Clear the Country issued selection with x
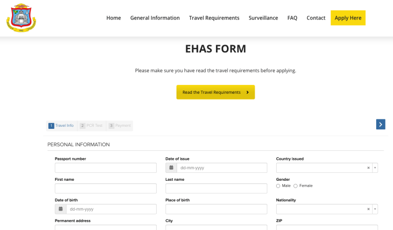This screenshot has width=393, height=230. point(368,168)
